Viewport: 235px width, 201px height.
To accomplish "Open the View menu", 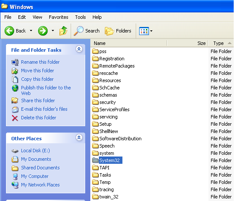I will click(x=37, y=17).
